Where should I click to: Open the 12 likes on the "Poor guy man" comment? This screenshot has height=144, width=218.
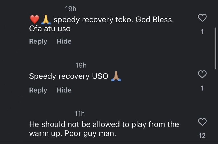click(202, 136)
